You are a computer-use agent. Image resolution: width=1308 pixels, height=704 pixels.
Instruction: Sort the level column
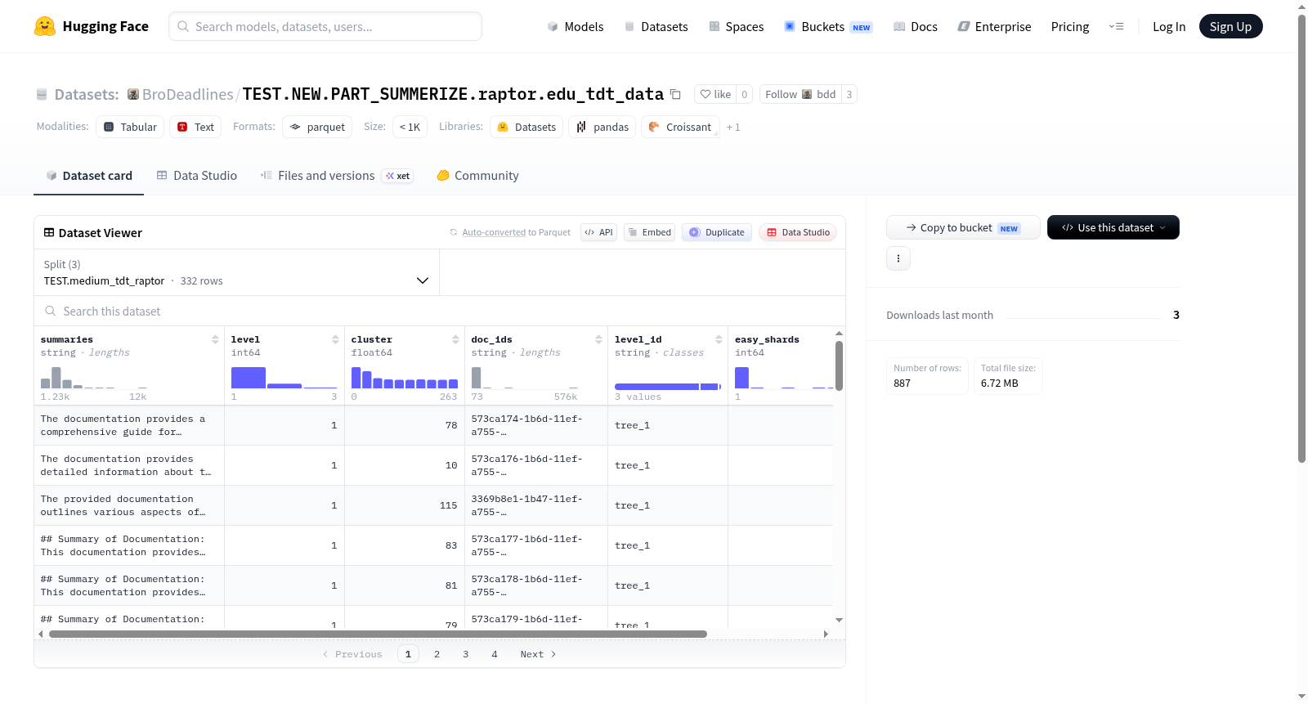click(335, 339)
